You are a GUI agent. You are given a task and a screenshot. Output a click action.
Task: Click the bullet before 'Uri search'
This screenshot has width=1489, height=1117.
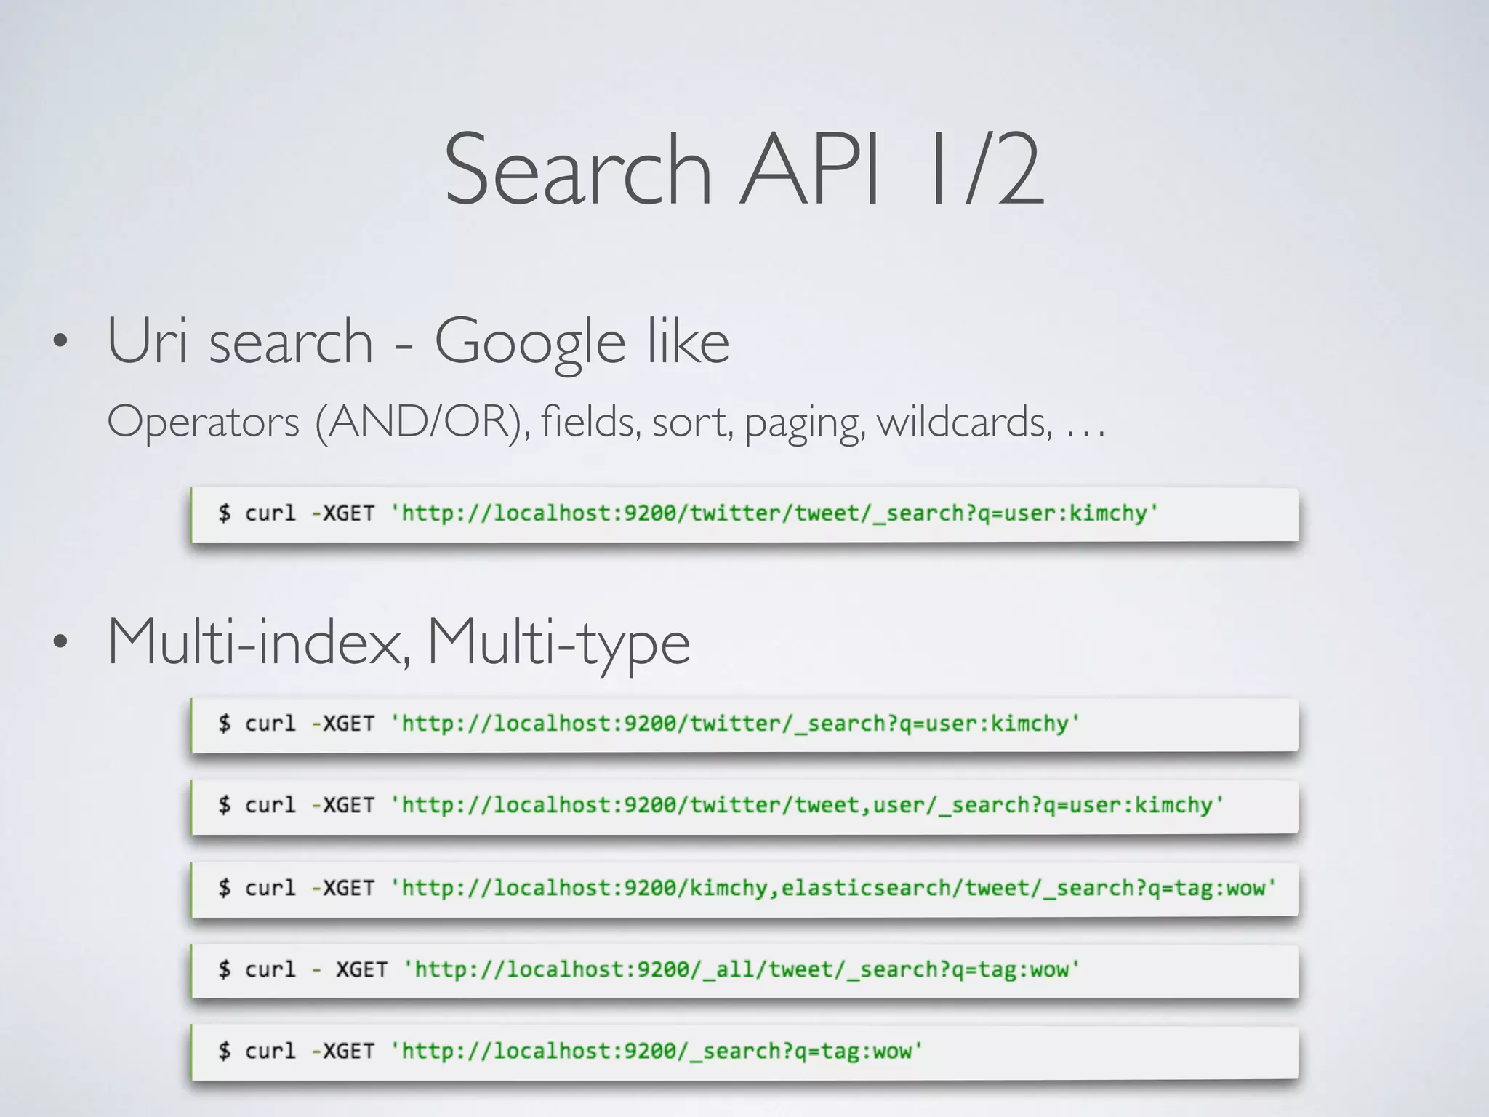pos(60,341)
